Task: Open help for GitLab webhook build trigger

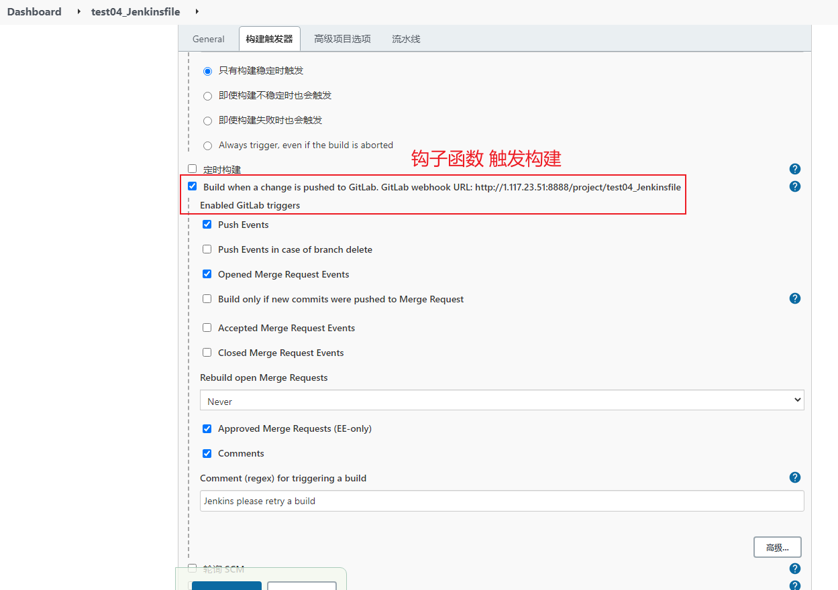Action: (x=795, y=186)
